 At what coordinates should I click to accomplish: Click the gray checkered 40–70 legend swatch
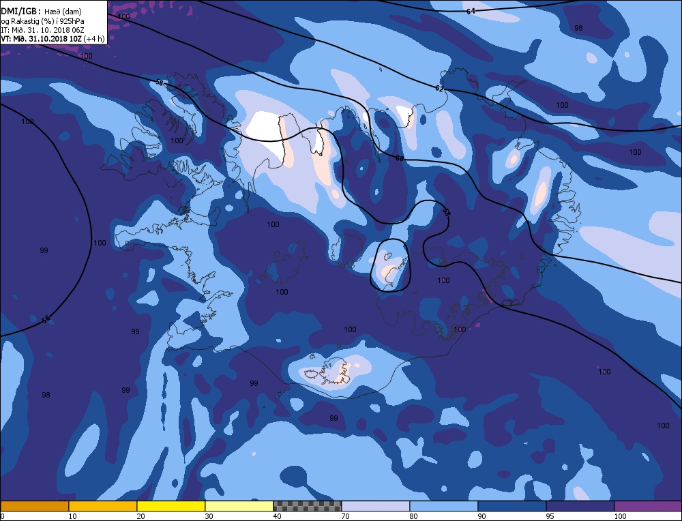point(307,506)
